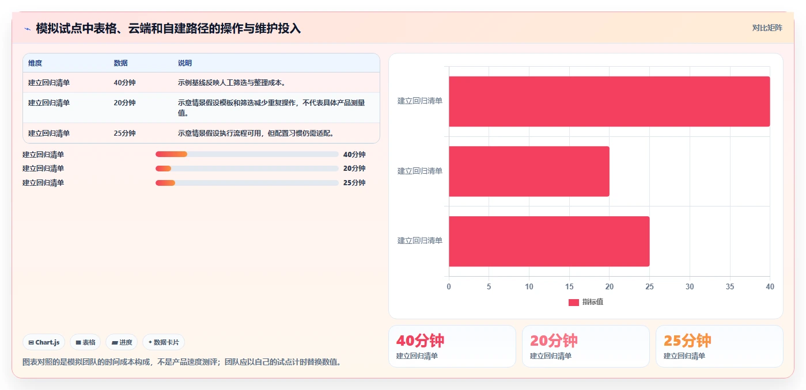Image resolution: width=806 pixels, height=390 pixels.
Task: Click the 20分钟 data card
Action: pos(586,346)
